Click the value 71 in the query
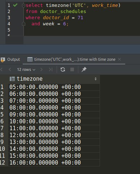Image resolution: width=140 pixels, height=174 pixels. pyautogui.click(x=80, y=18)
